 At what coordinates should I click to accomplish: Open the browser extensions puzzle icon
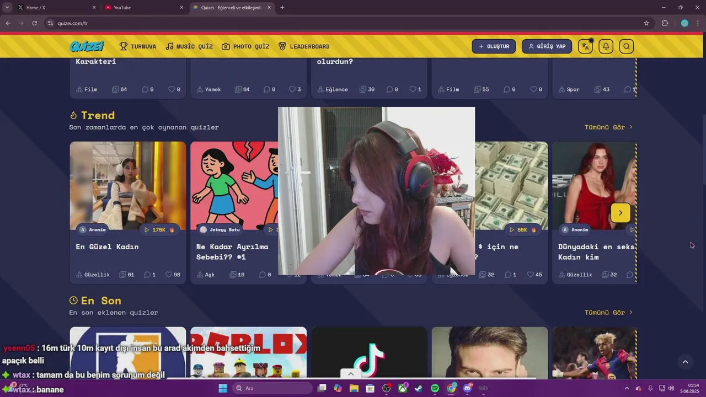[x=665, y=23]
